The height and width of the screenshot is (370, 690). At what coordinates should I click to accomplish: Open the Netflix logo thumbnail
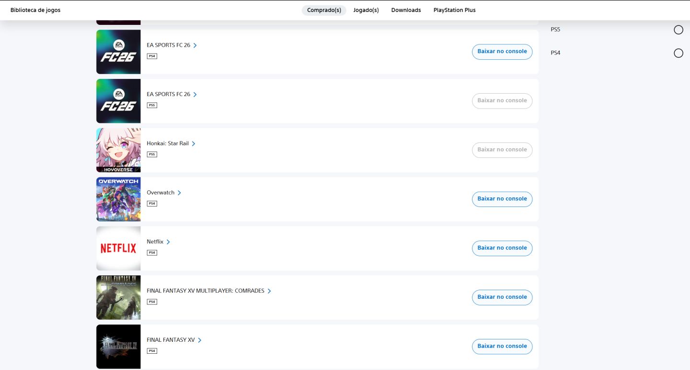(x=118, y=249)
